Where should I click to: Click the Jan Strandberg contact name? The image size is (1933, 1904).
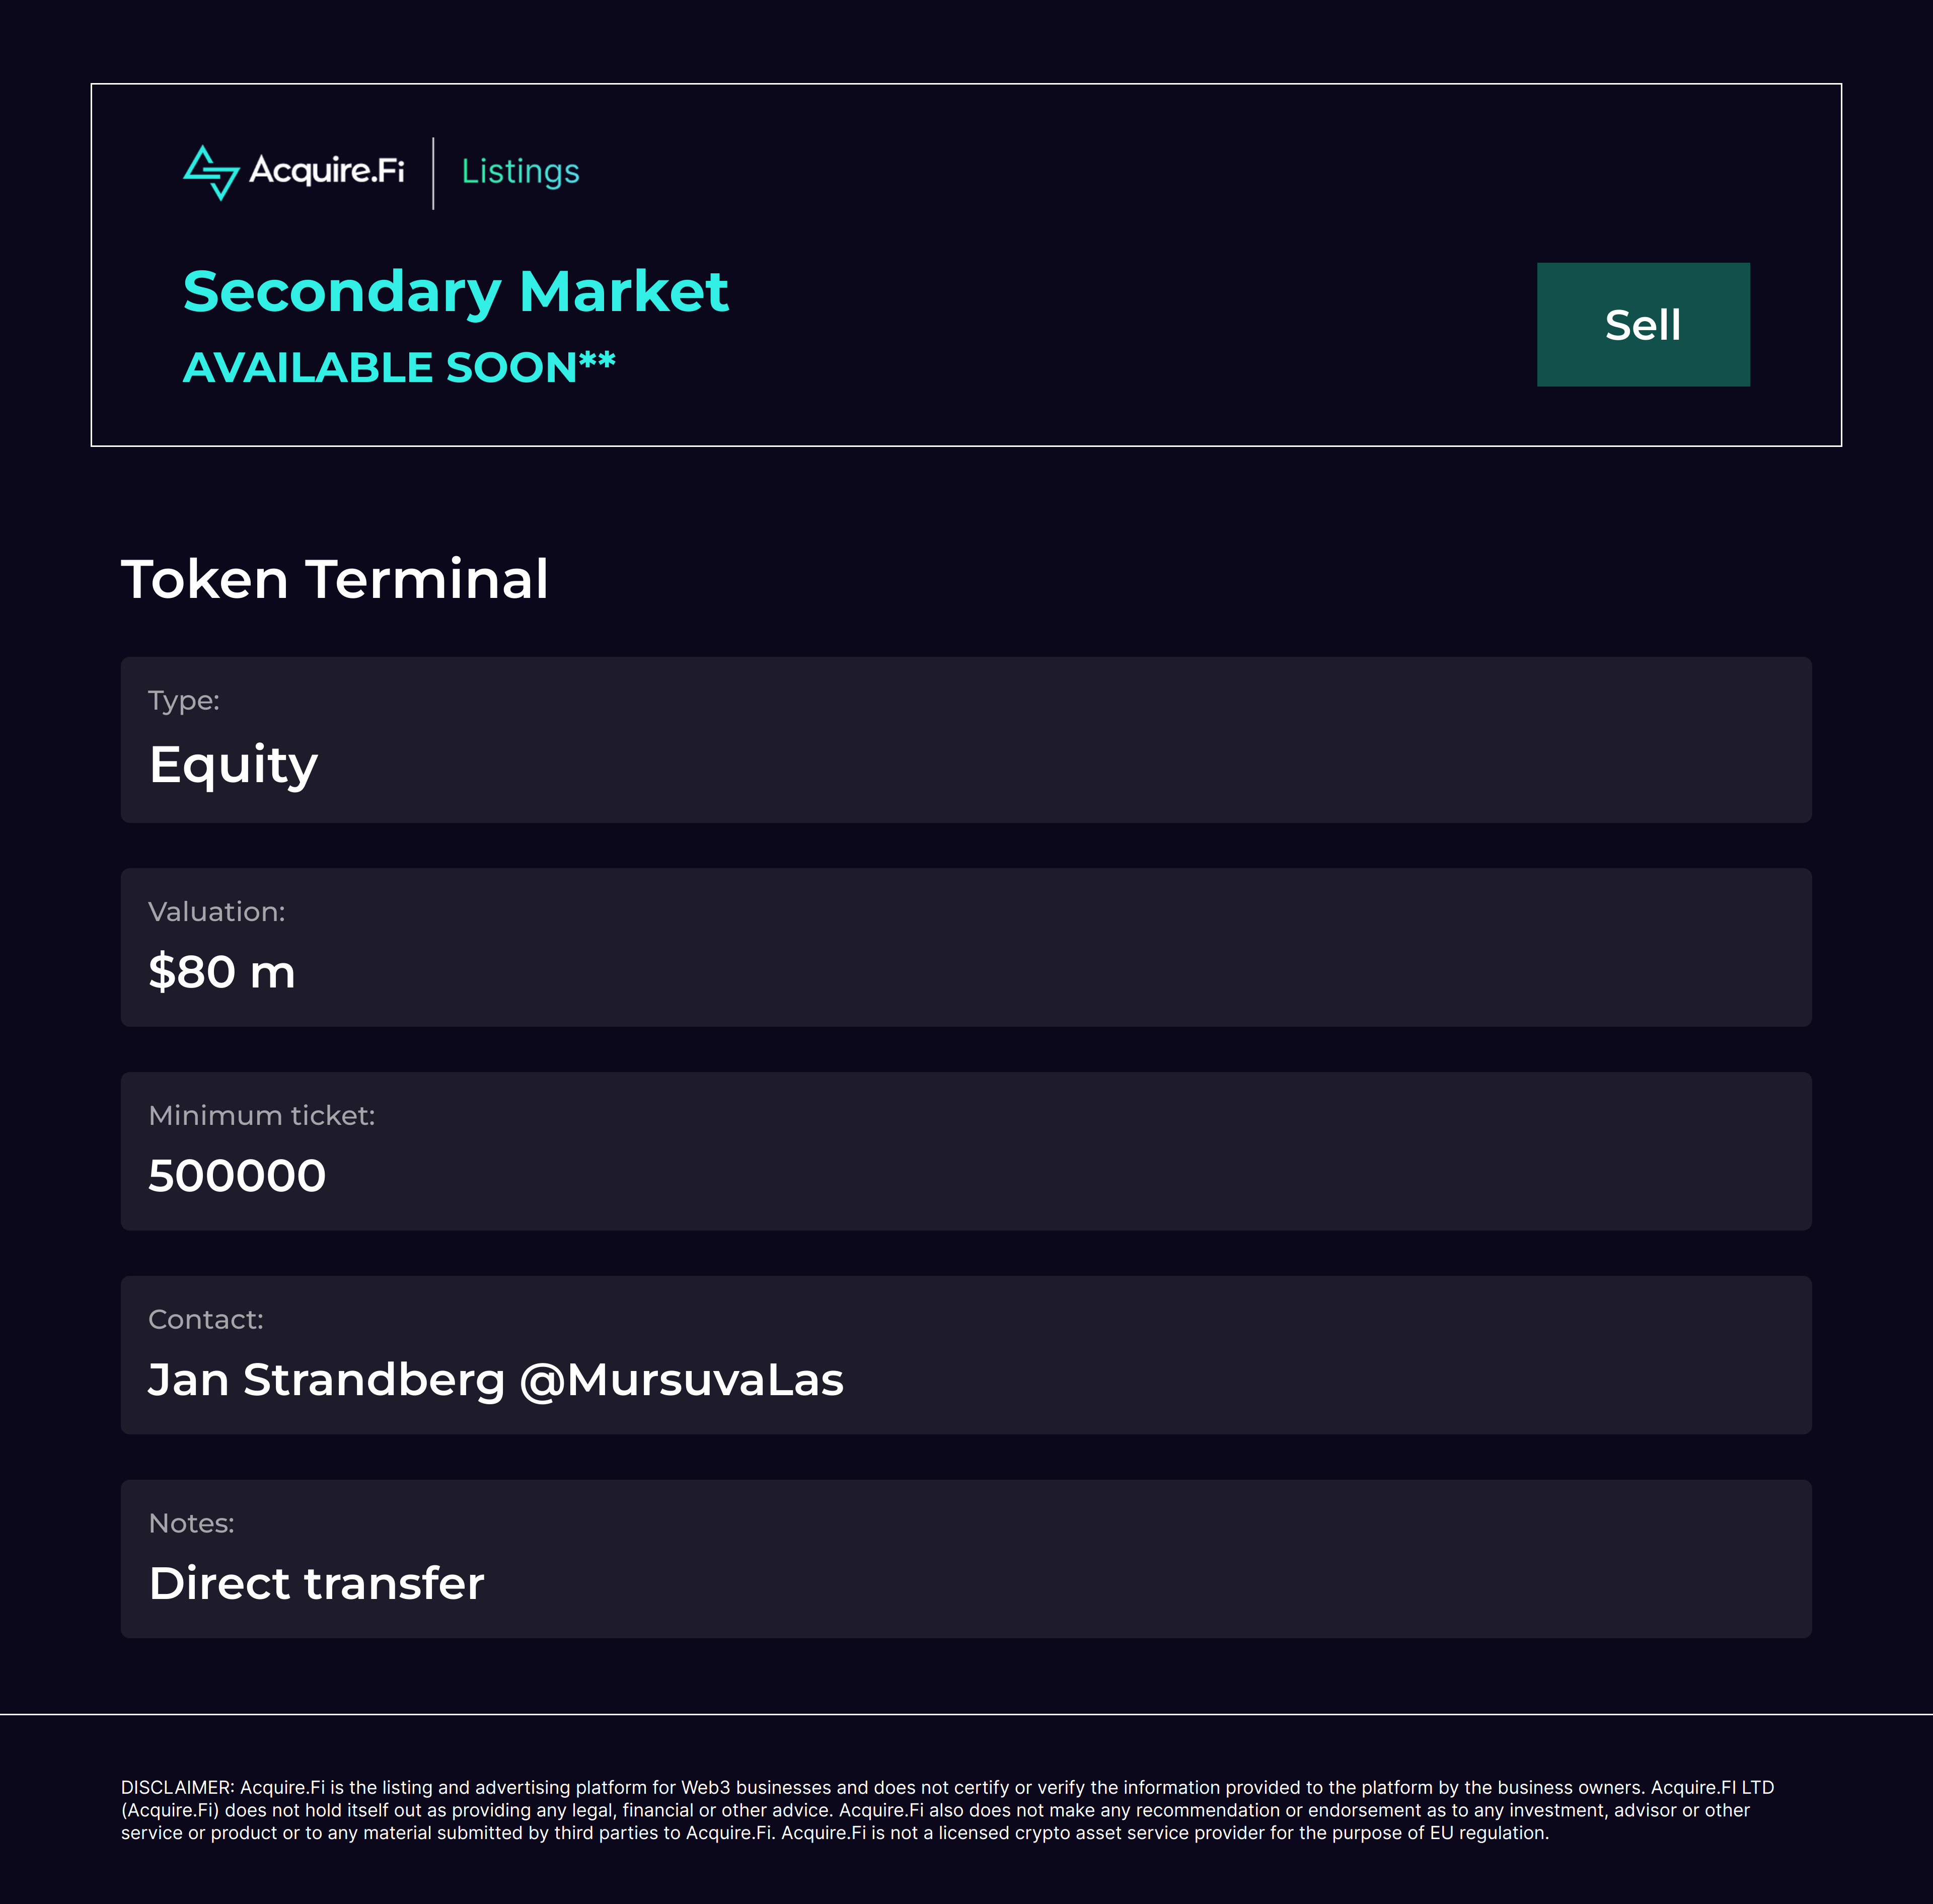[x=326, y=1380]
